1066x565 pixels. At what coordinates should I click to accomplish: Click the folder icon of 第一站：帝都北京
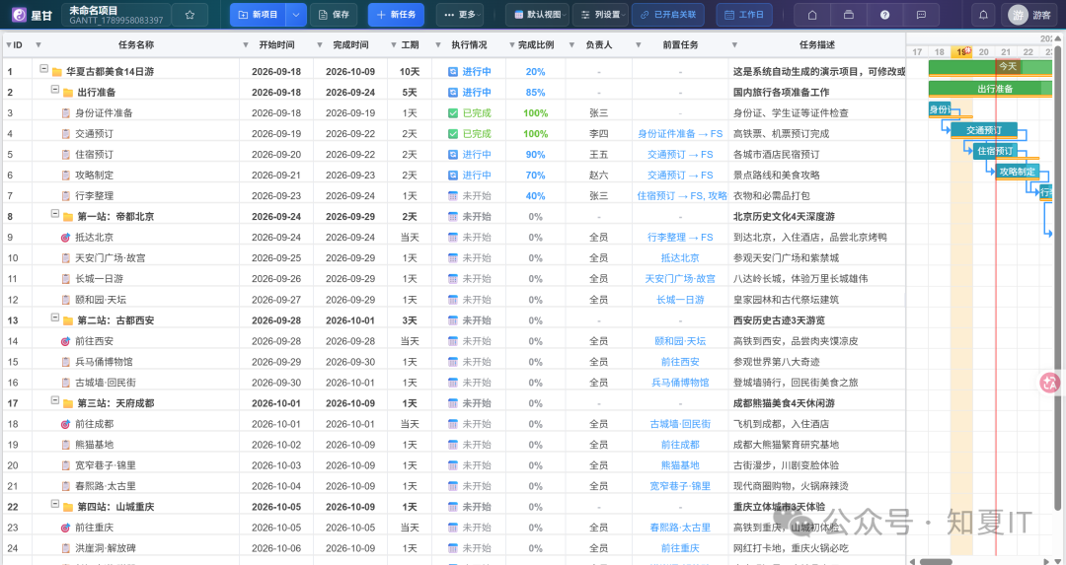pos(68,217)
